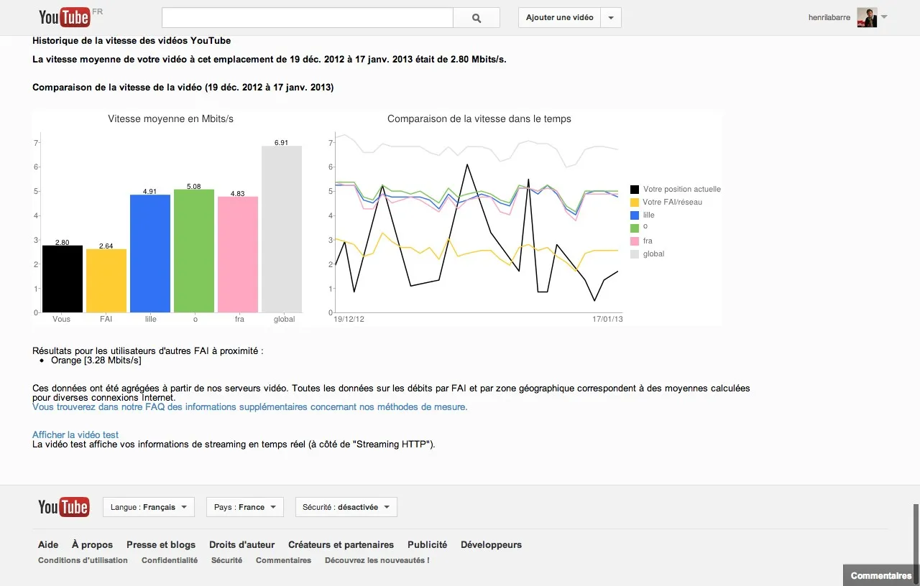Expand the account menu arrow beside avatar
Image resolution: width=920 pixels, height=586 pixels.
click(x=884, y=17)
